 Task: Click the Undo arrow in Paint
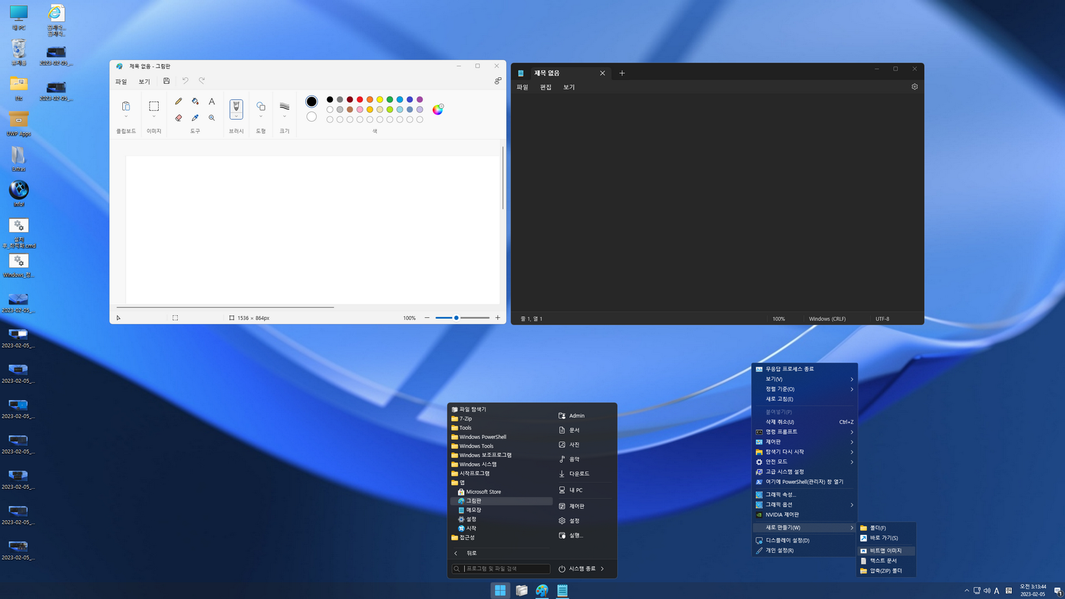pyautogui.click(x=185, y=81)
